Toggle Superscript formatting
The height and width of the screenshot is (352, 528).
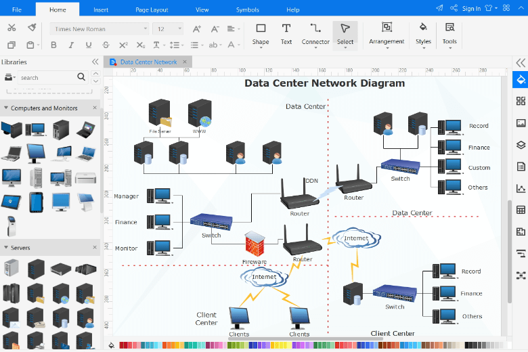(x=124, y=45)
